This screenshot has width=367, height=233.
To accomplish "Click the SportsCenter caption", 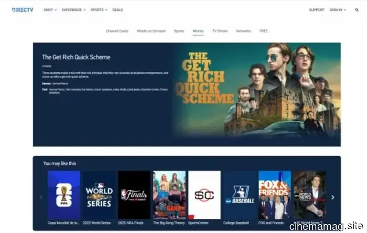I will tap(198, 223).
